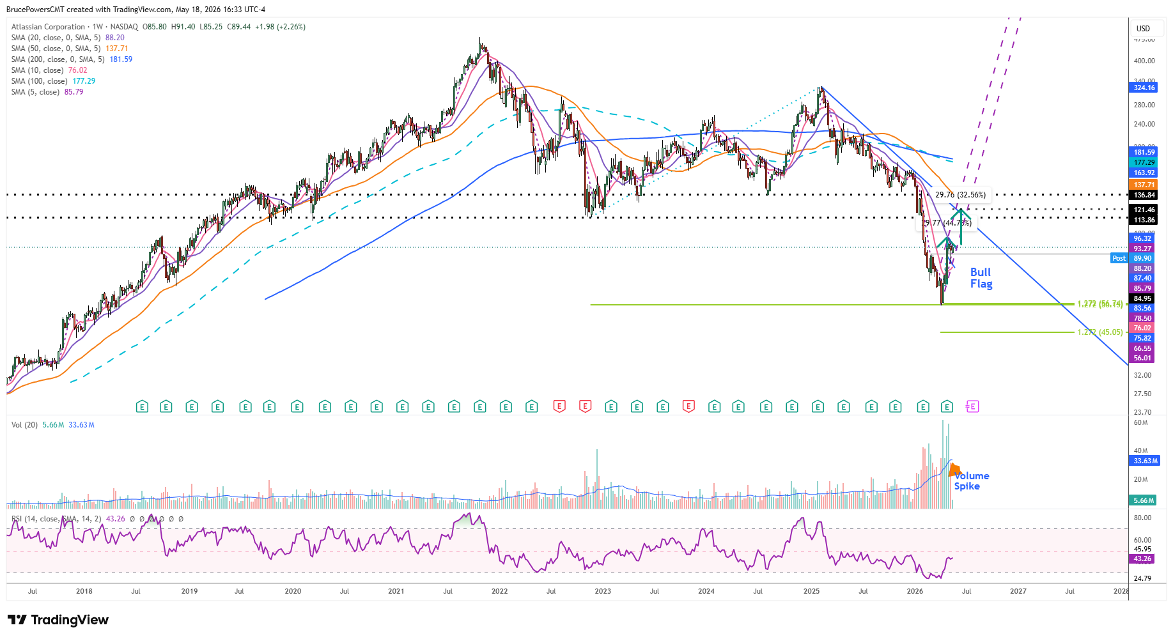
Task: Click the 324.16 price axis label
Action: [x=1144, y=88]
